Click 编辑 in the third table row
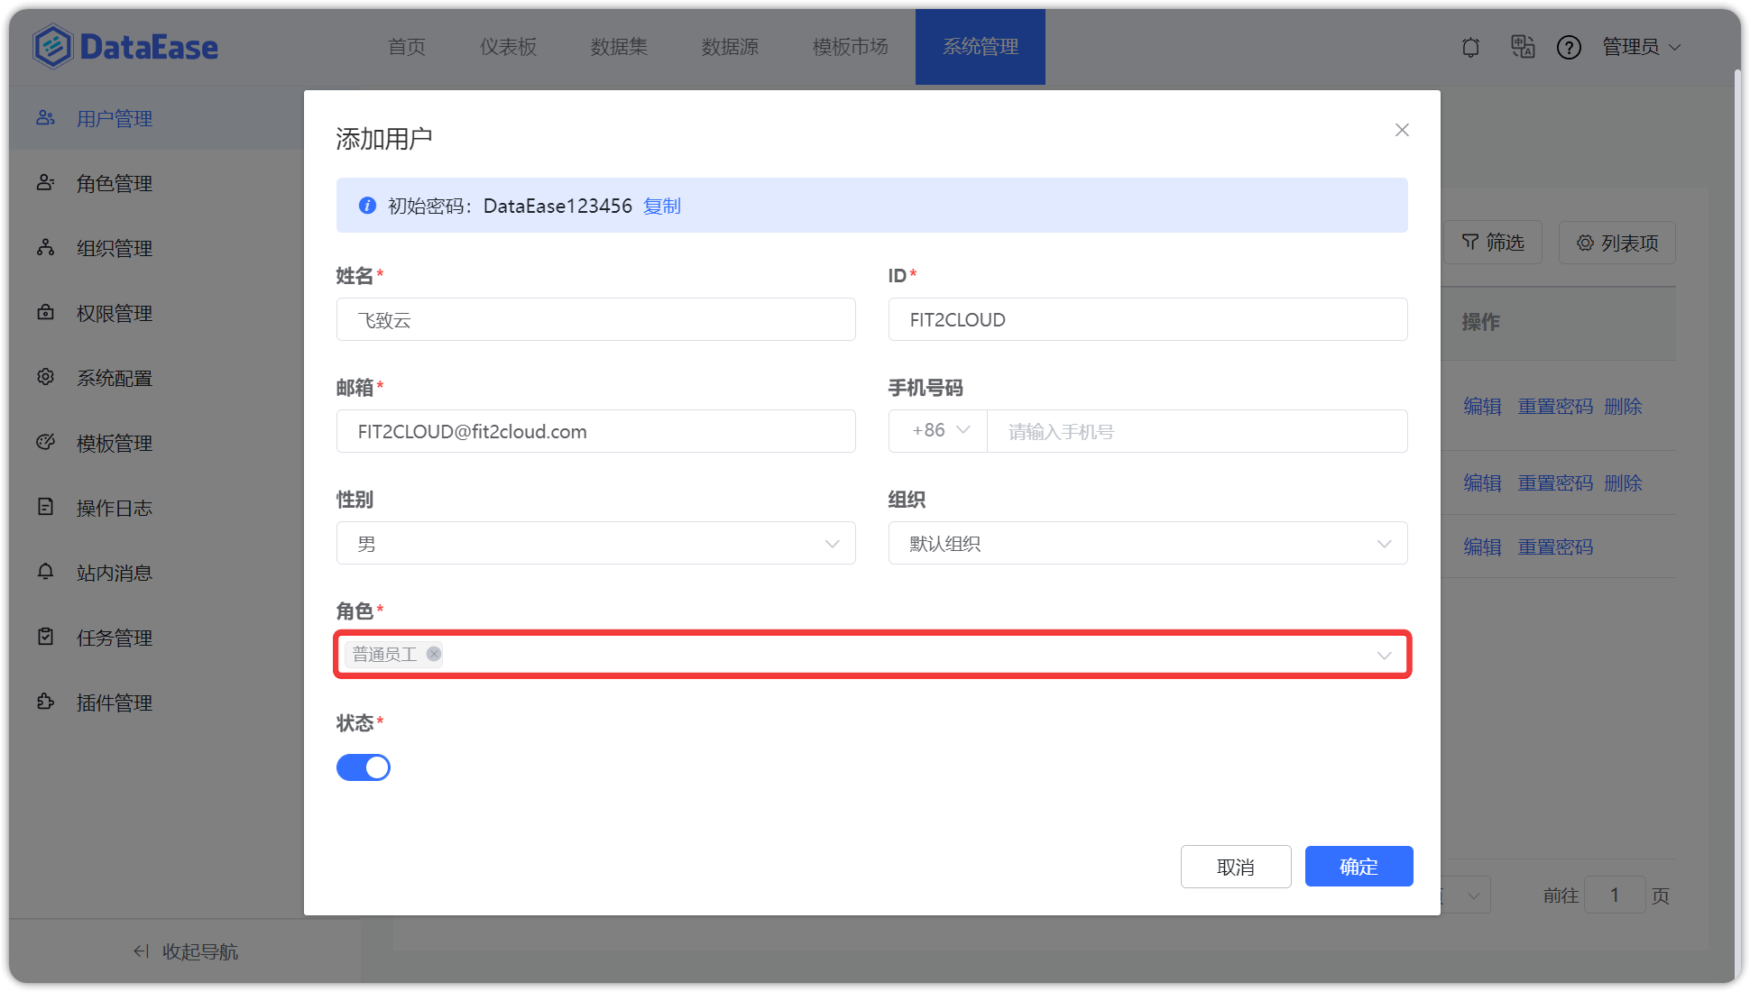1750x992 pixels. tap(1482, 547)
